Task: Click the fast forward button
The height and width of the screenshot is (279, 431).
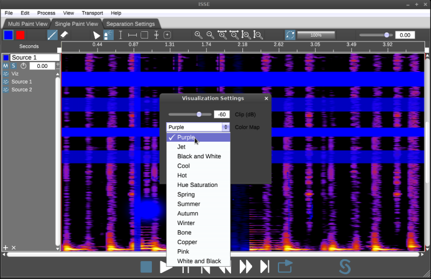Action: pos(246,267)
